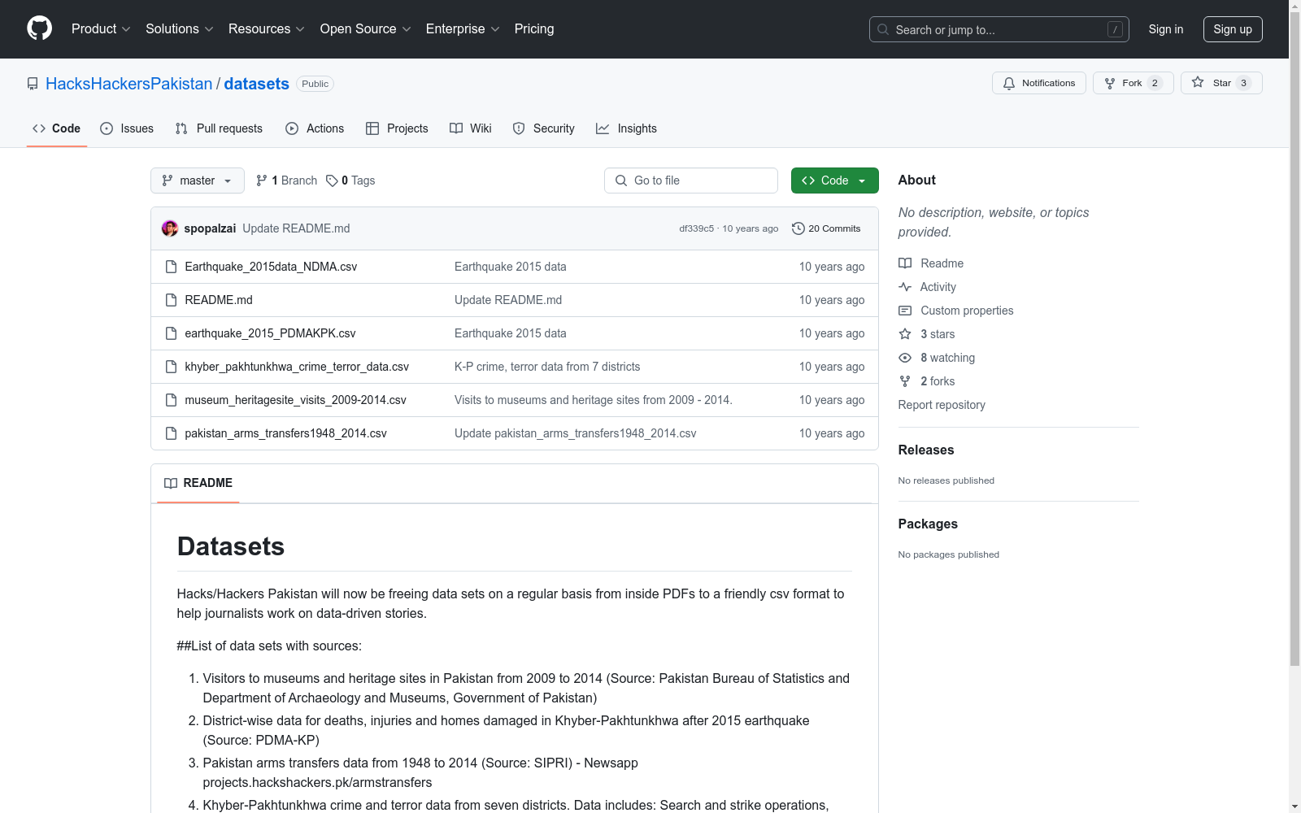Click the Pricing link

click(x=534, y=28)
